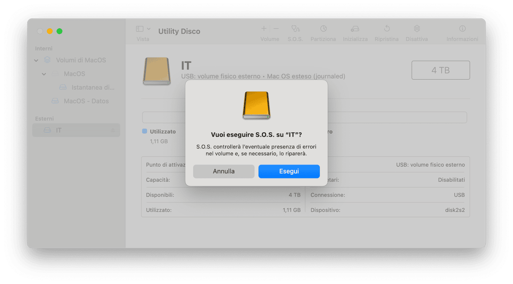
Task: Open the Partiziona toolbar icon
Action: click(x=323, y=29)
